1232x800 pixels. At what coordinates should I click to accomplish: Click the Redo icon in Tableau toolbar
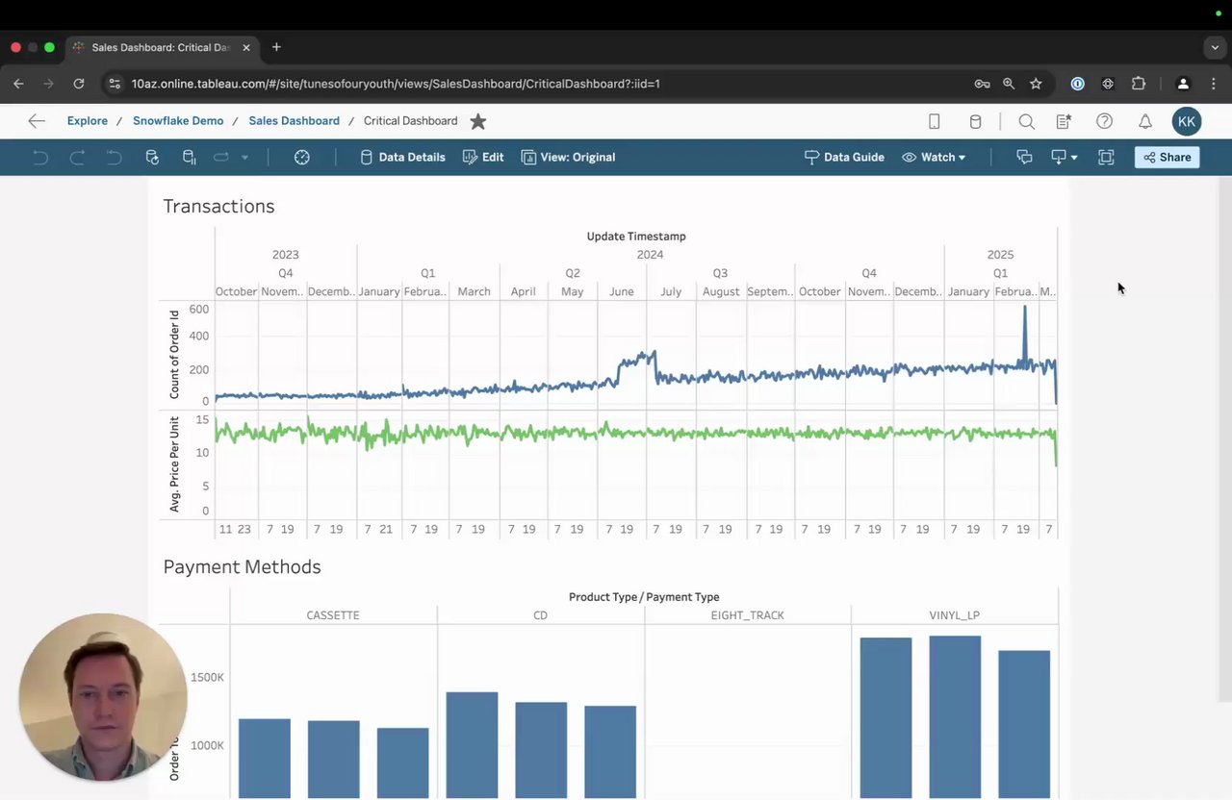77,157
